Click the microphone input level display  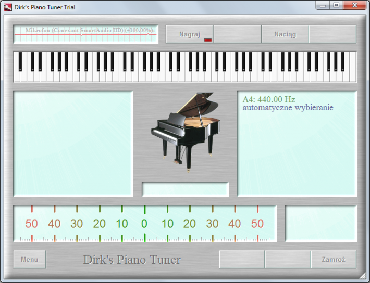[x=86, y=34]
